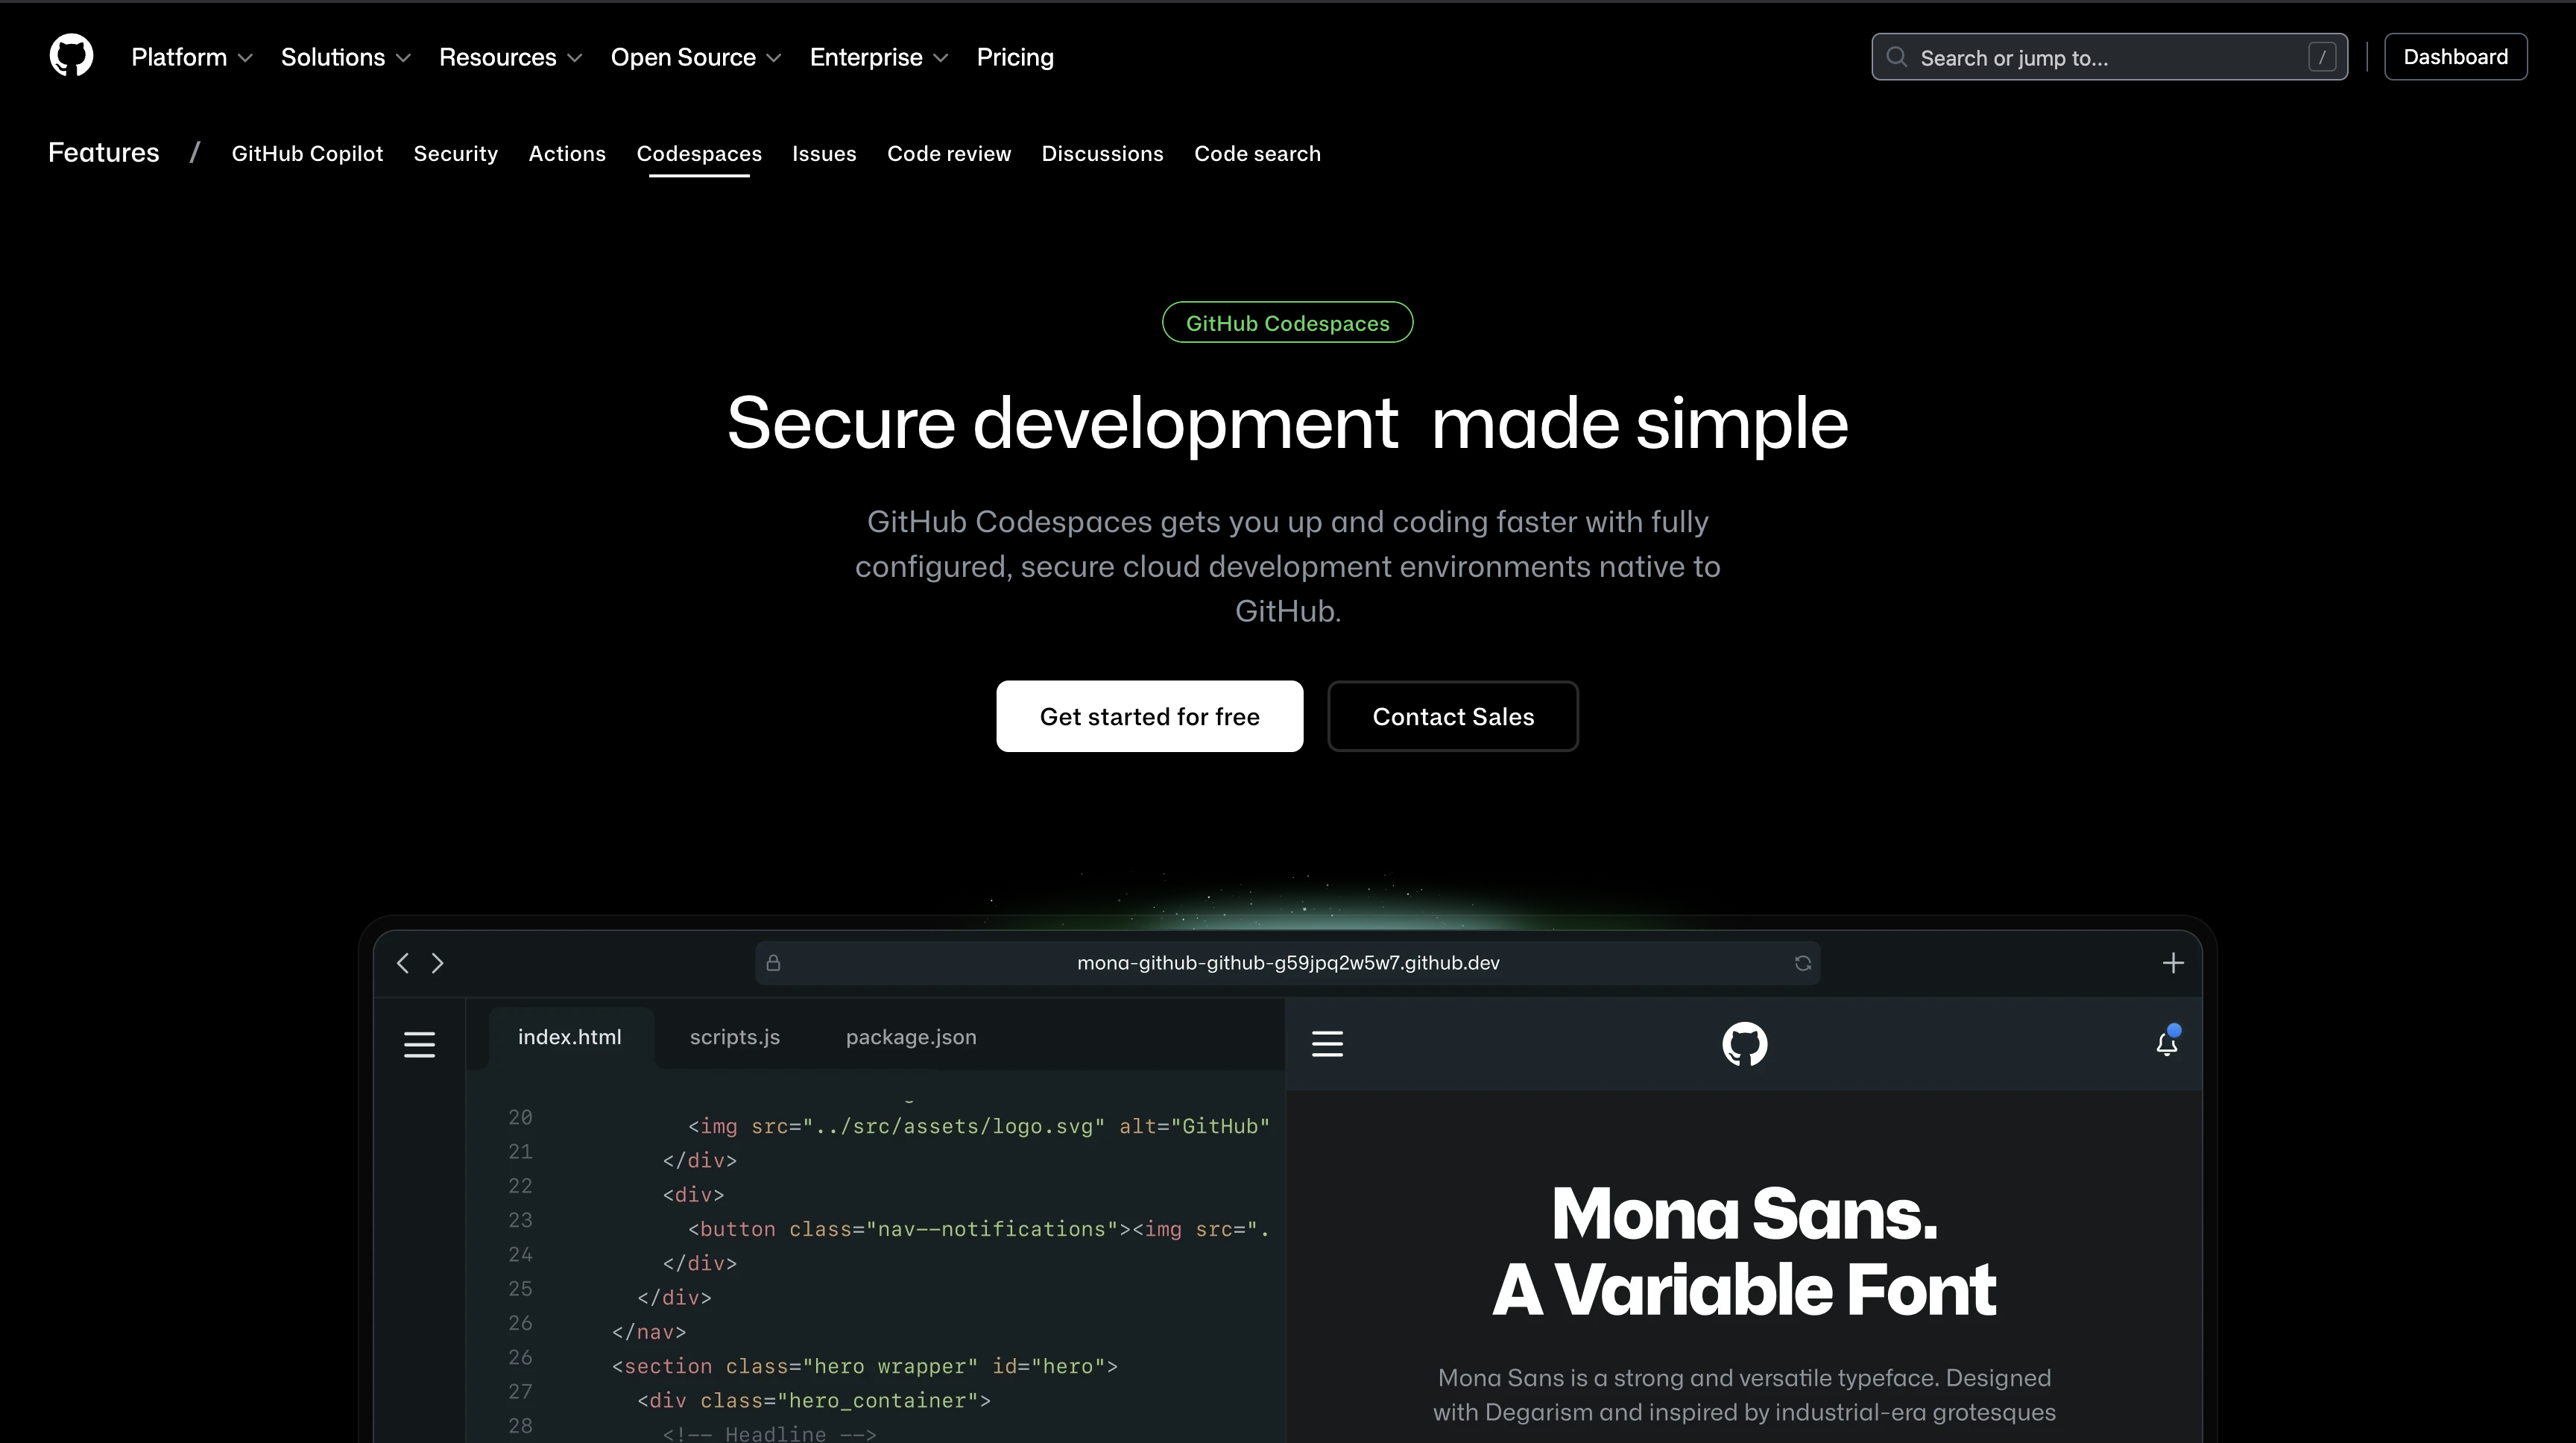Open a new tab with the plus icon
The height and width of the screenshot is (1443, 2576).
click(x=2173, y=963)
